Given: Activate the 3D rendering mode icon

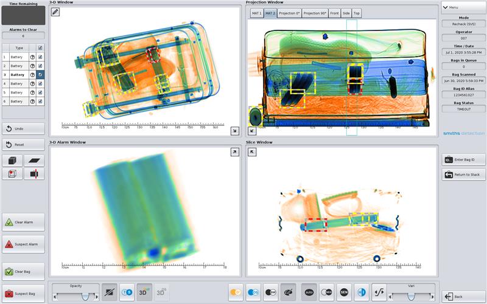Looking at the screenshot, I should click(144, 292).
